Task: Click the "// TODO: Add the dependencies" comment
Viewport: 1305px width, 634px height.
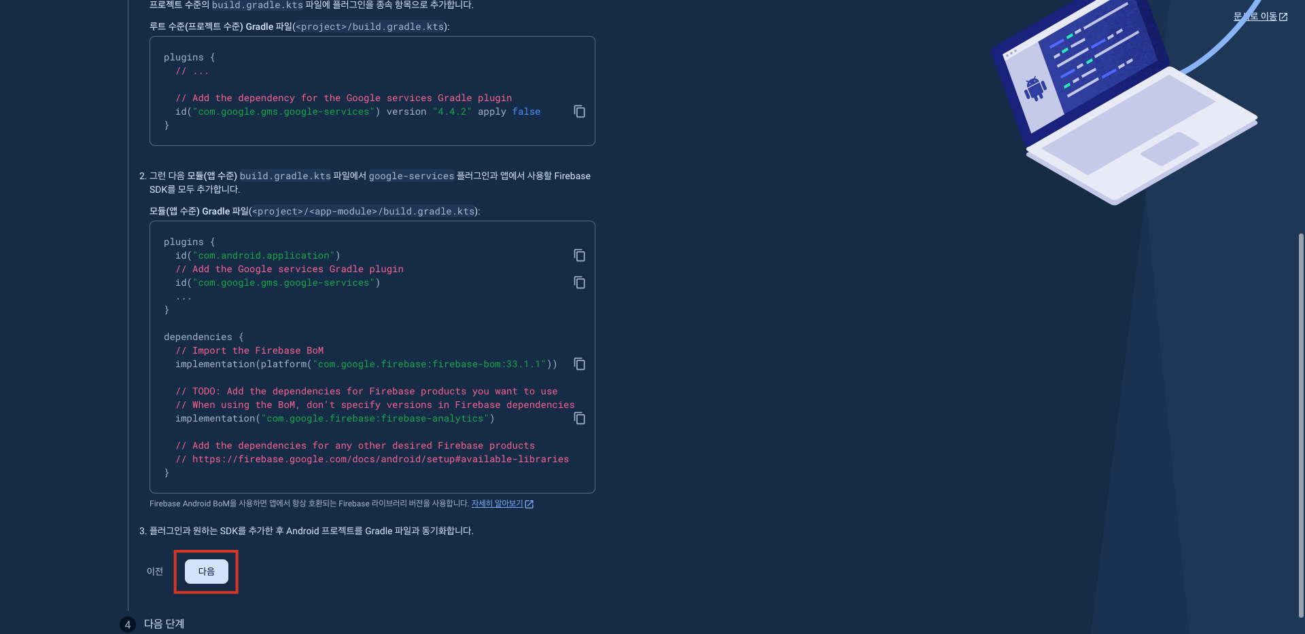Action: (366, 391)
